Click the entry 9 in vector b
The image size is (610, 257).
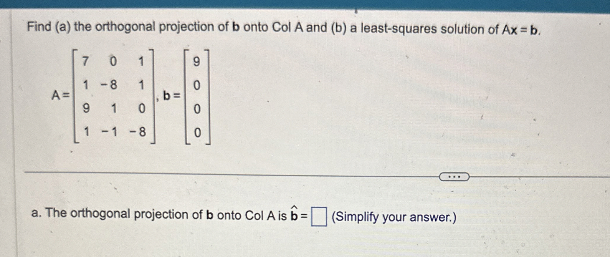tap(197, 61)
